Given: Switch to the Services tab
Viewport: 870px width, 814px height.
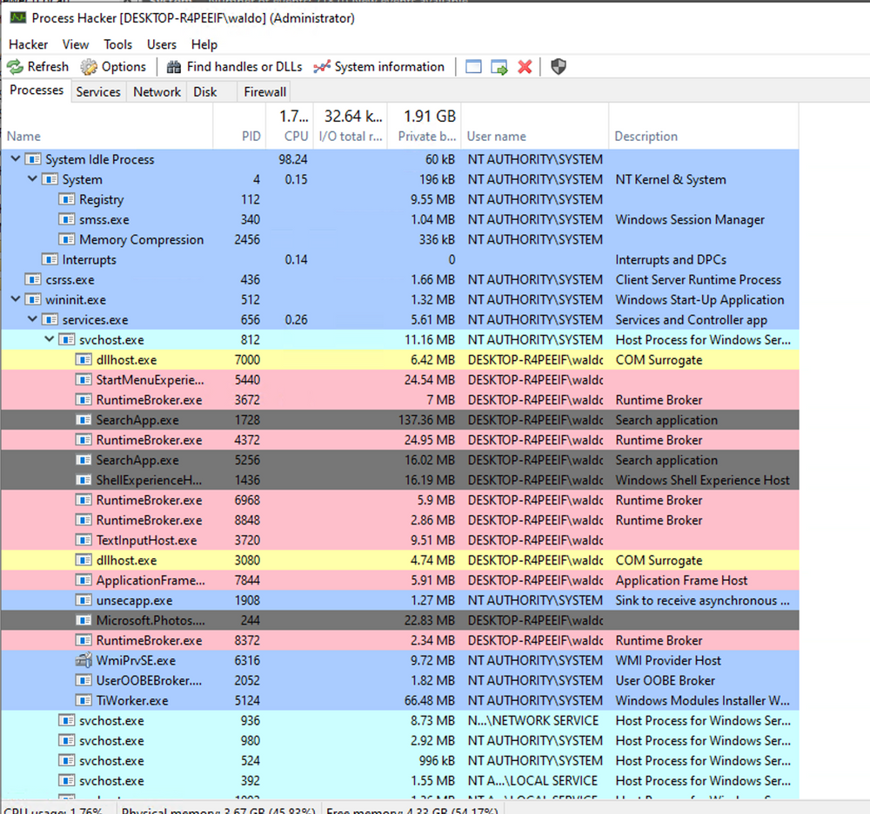Looking at the screenshot, I should pyautogui.click(x=98, y=91).
